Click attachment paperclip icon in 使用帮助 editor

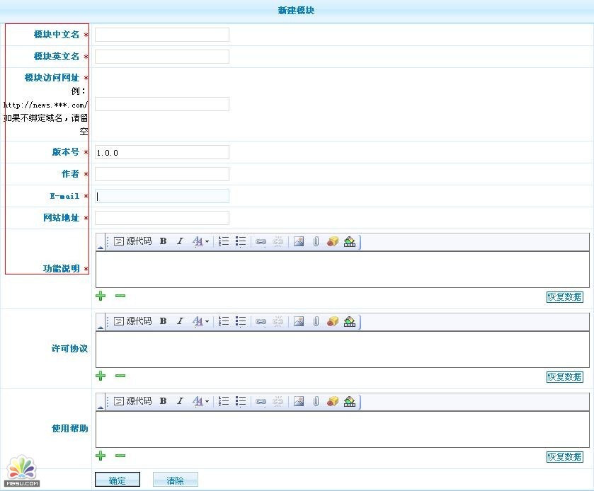(316, 401)
